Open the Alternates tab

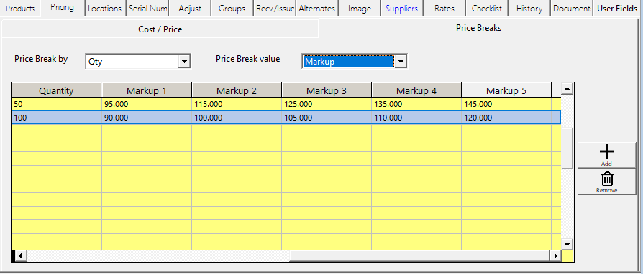(x=317, y=8)
